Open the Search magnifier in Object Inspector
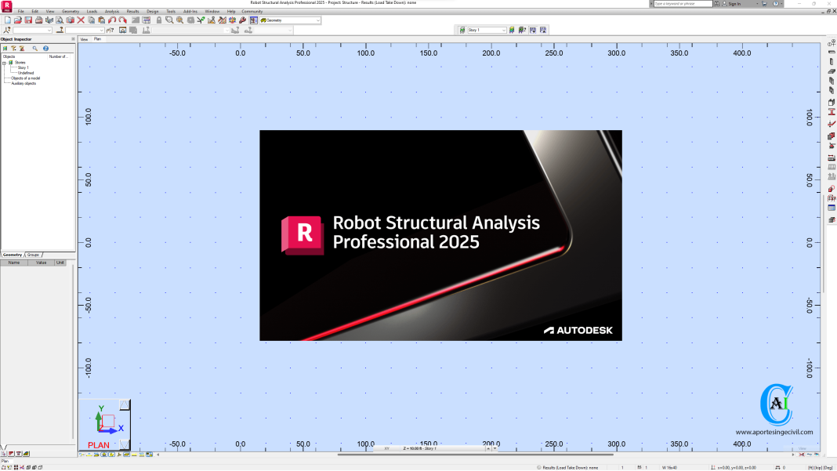Viewport: 837px width, 471px height. point(34,48)
